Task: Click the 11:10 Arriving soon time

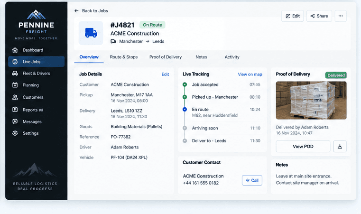Action: (x=255, y=128)
